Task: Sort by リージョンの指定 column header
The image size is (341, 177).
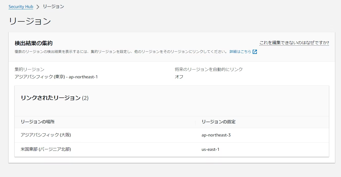Action: coord(218,122)
